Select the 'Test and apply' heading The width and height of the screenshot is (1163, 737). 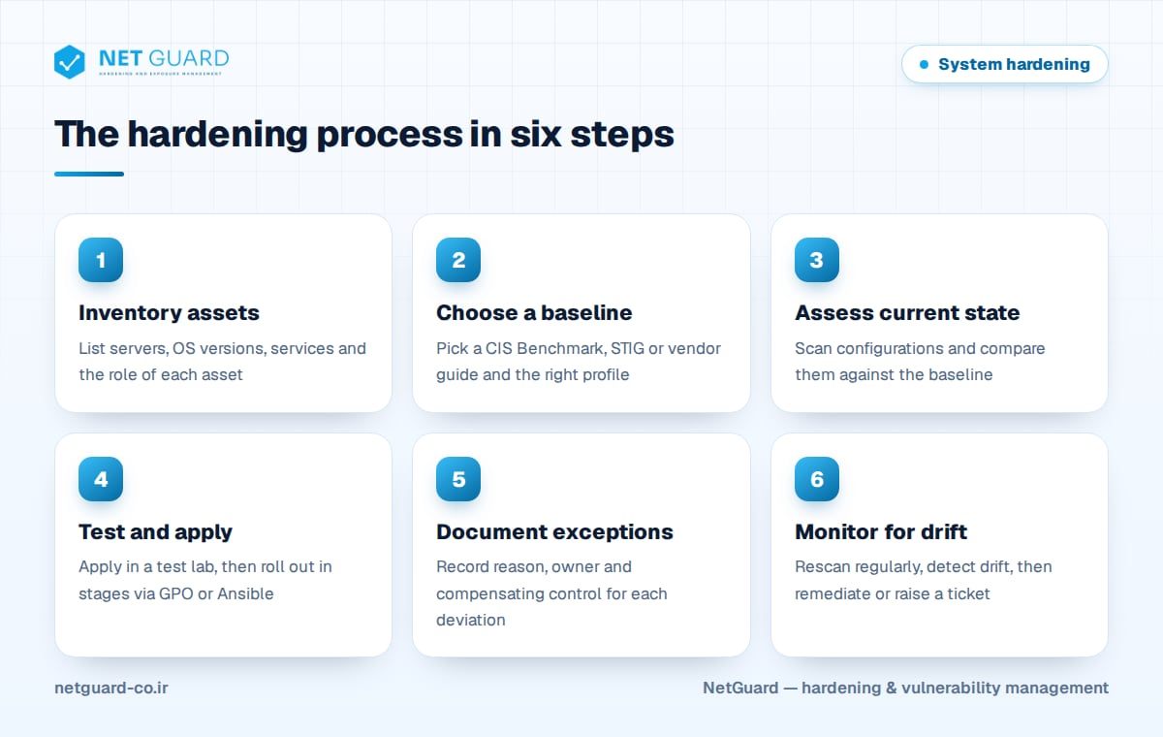click(x=155, y=532)
